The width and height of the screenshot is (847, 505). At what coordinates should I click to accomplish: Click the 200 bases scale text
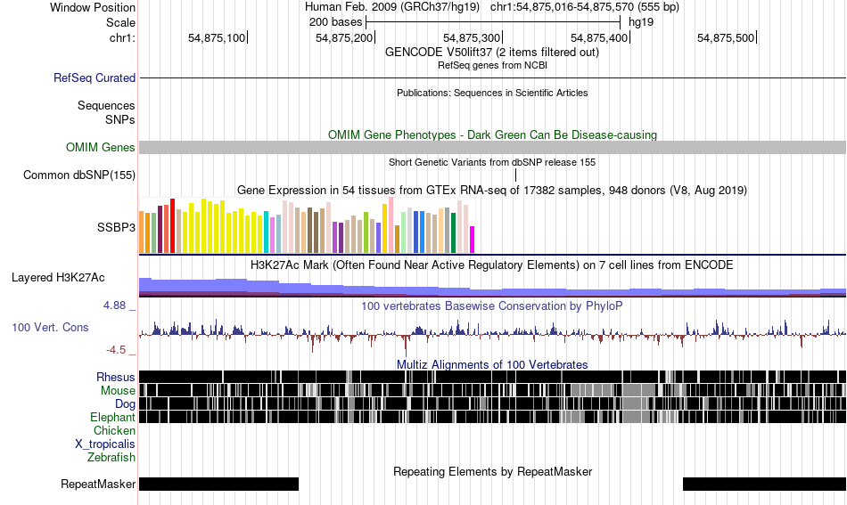click(x=335, y=22)
